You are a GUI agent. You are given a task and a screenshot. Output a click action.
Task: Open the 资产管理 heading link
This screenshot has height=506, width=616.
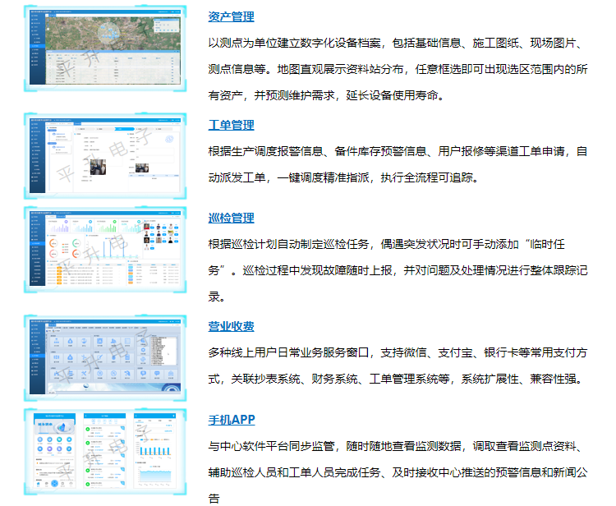pyautogui.click(x=231, y=16)
